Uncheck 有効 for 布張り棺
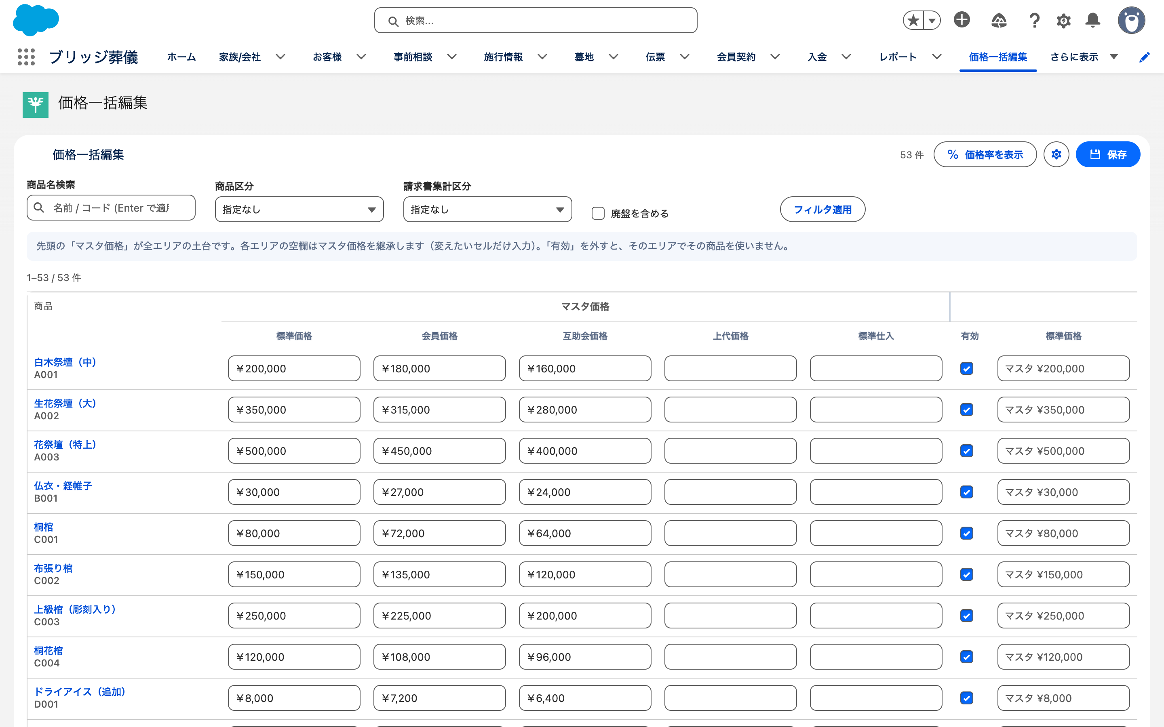This screenshot has height=727, width=1164. [x=967, y=575]
